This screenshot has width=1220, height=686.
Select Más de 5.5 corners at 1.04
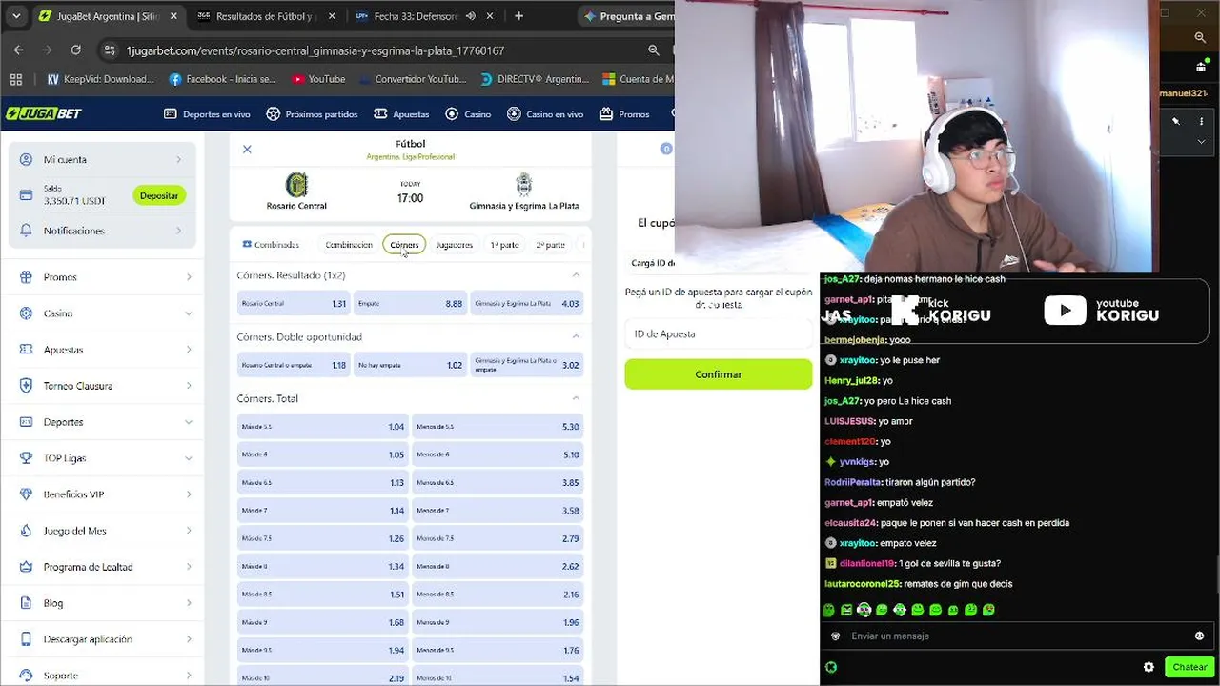(x=323, y=427)
